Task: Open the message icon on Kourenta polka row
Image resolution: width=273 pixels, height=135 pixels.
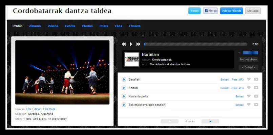Action: [256, 96]
